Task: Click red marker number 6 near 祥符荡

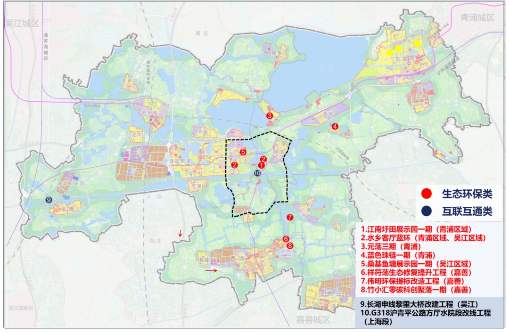Action: tap(286, 239)
